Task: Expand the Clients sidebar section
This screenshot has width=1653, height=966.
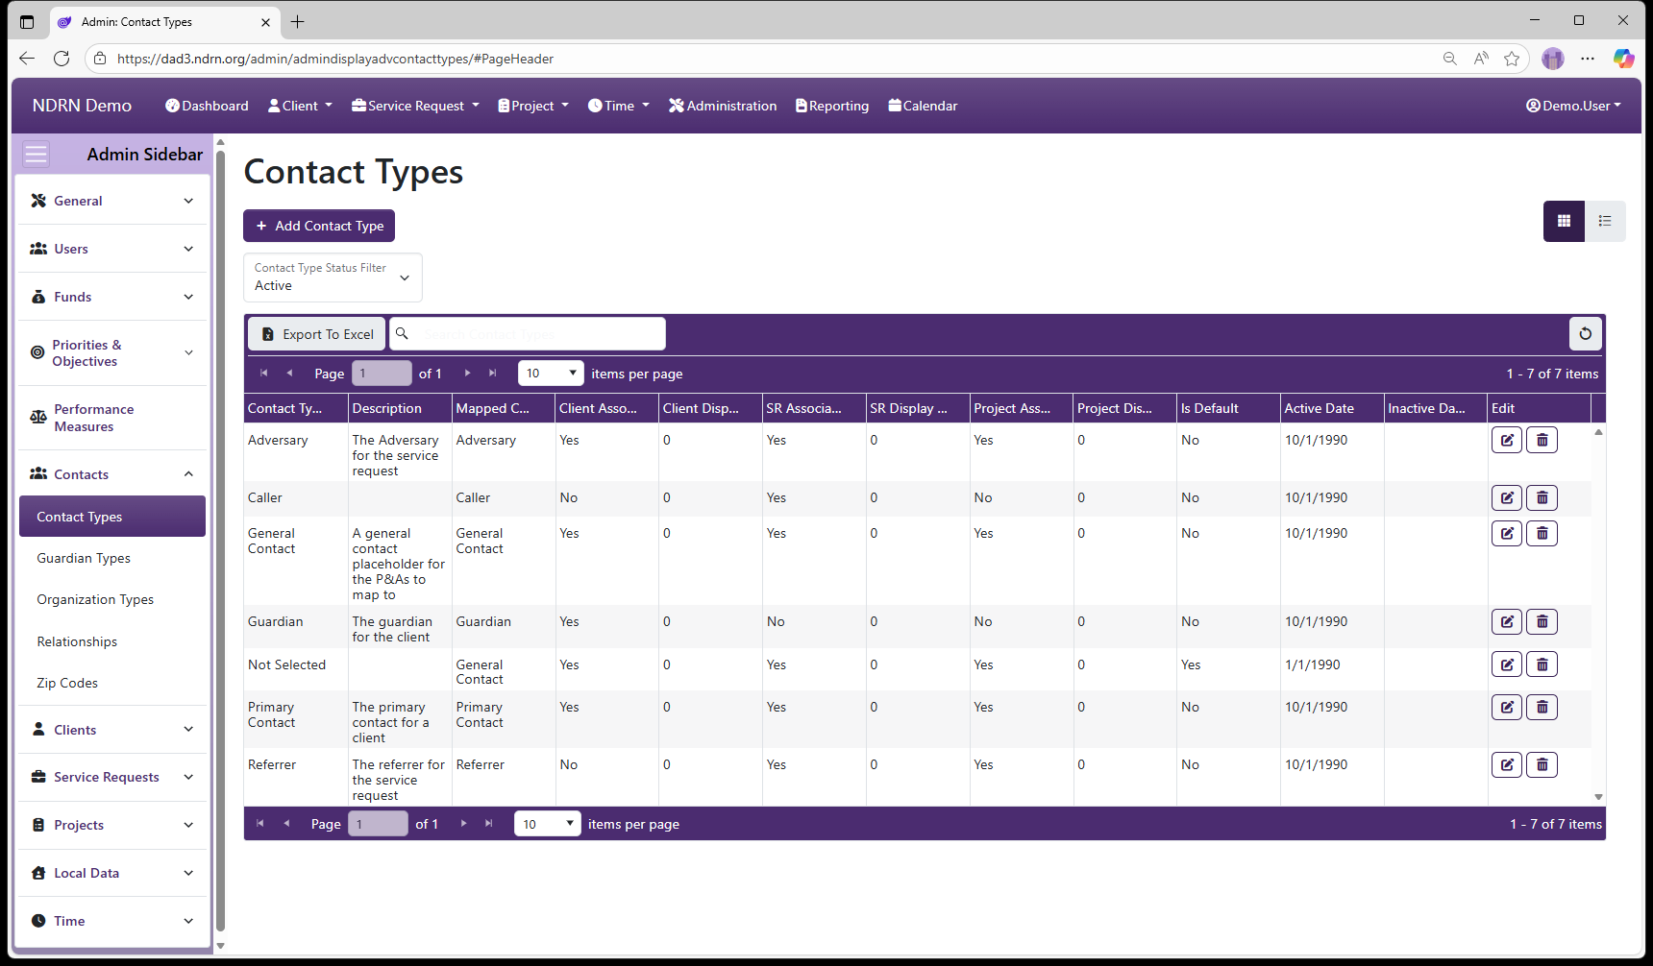Action: click(112, 730)
